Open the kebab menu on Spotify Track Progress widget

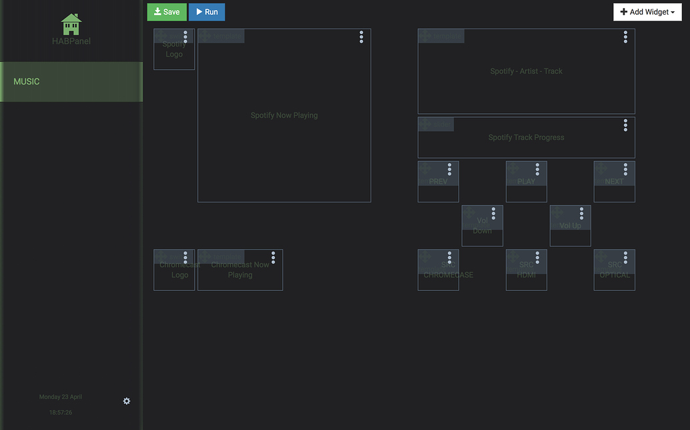pos(625,124)
